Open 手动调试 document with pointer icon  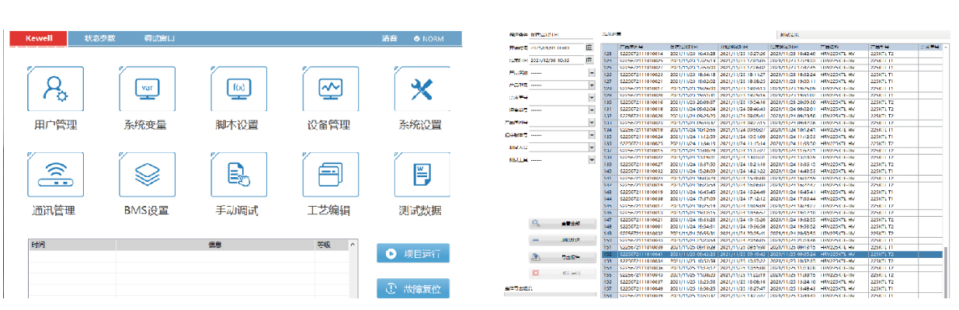tap(238, 174)
